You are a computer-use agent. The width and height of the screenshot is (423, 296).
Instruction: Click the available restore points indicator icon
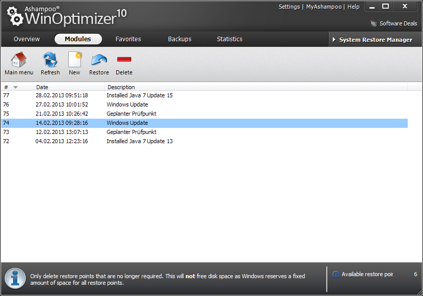coord(335,274)
